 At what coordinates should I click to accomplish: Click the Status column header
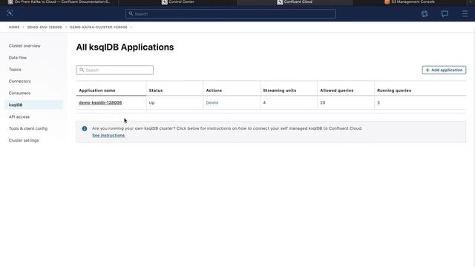pos(156,90)
